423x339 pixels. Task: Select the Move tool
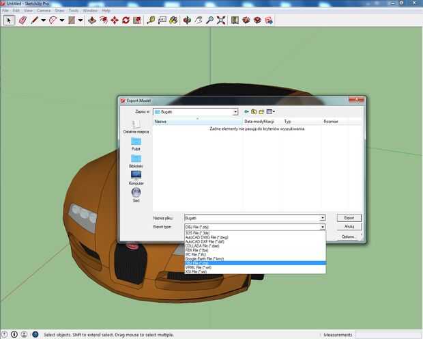[115, 21]
